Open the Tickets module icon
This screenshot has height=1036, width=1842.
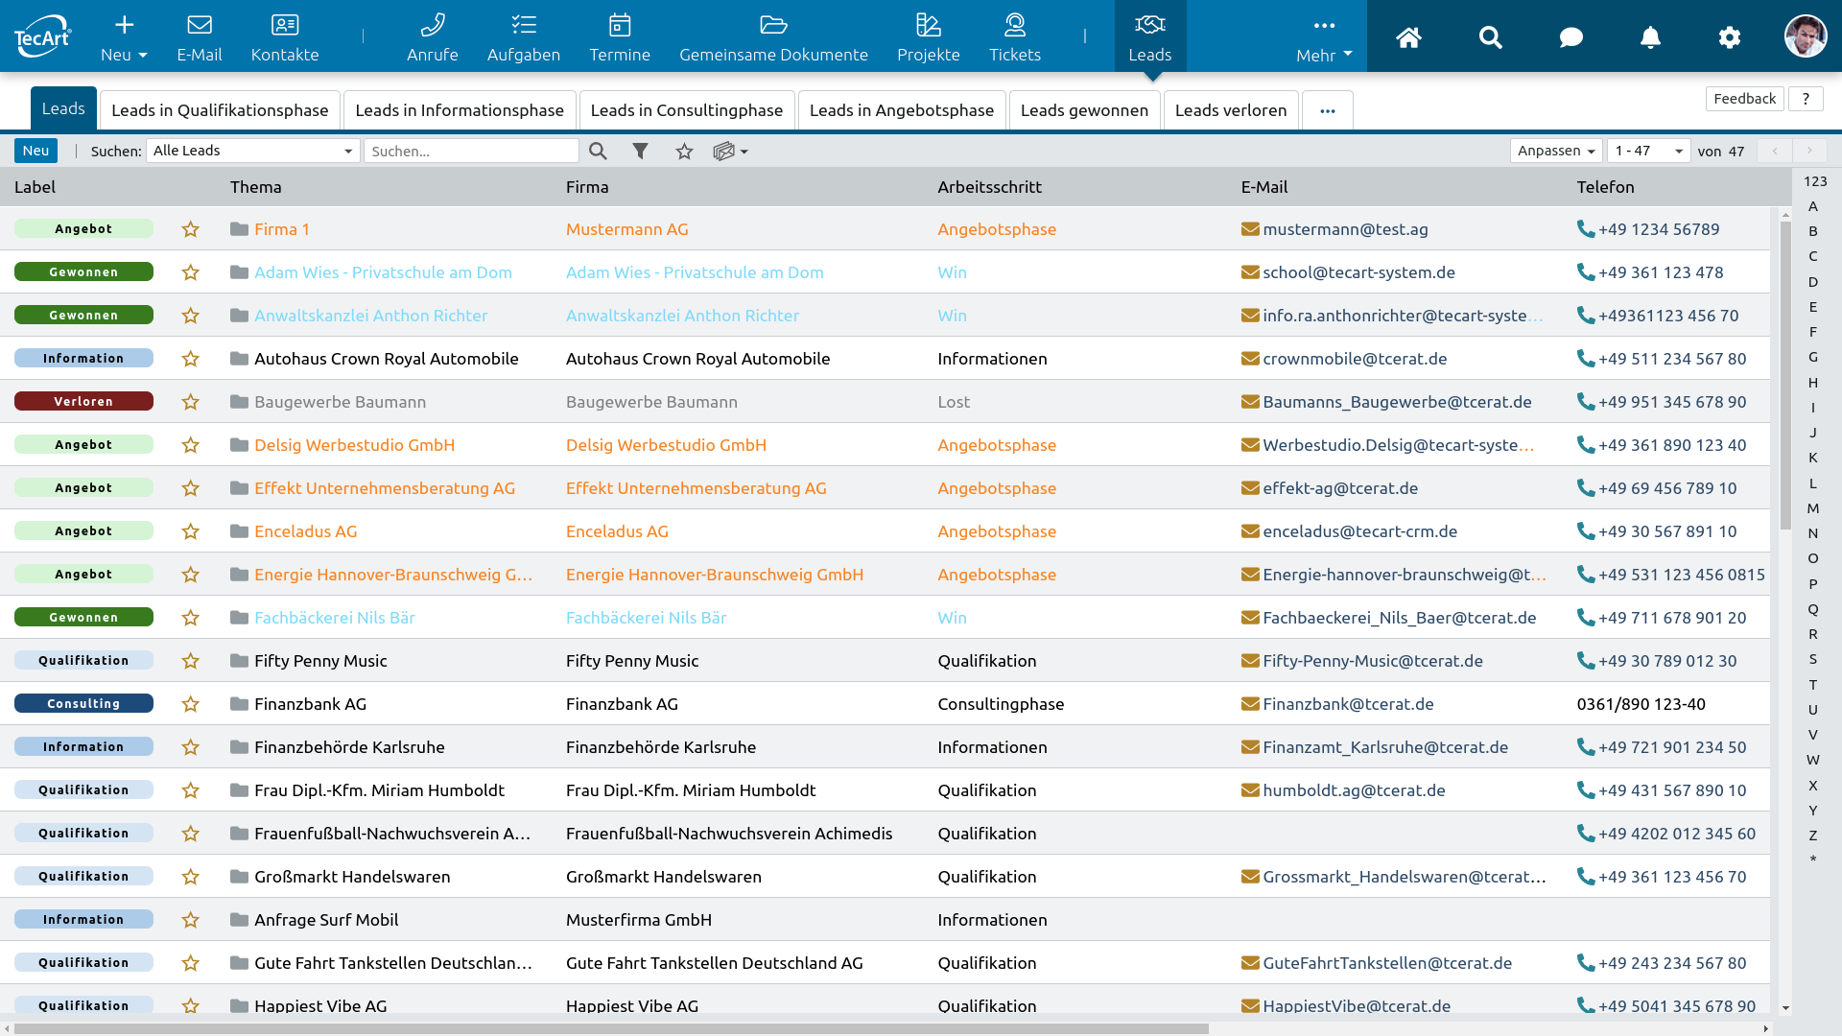coord(1014,26)
